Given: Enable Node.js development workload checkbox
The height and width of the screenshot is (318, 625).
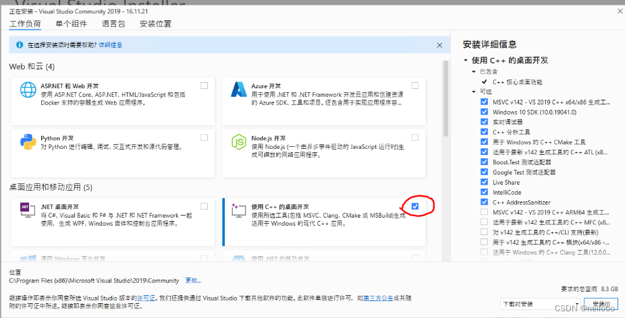Looking at the screenshot, I should [x=415, y=137].
